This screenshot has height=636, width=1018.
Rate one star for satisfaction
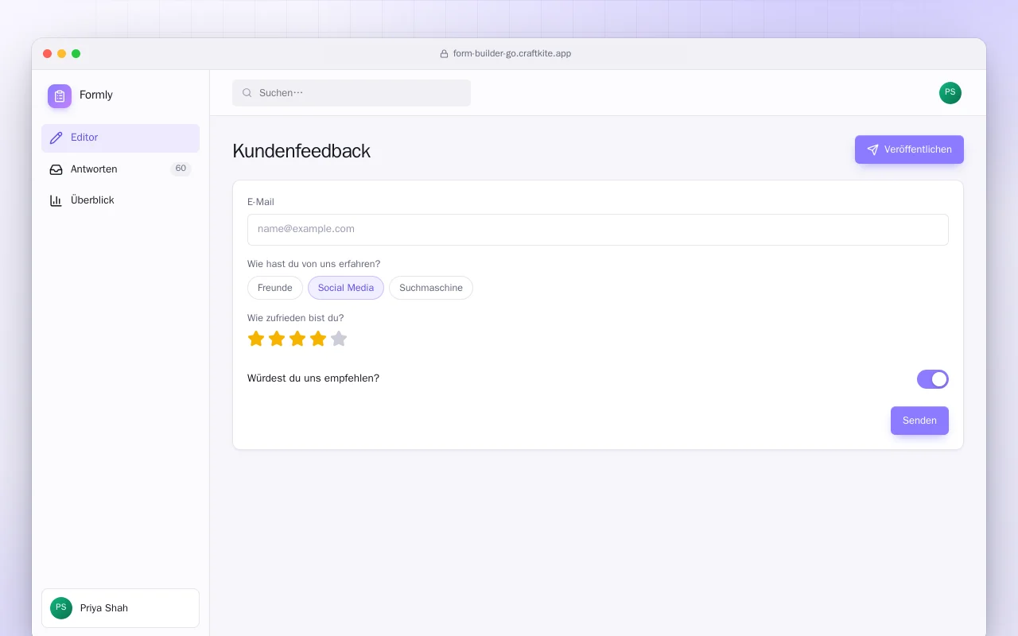click(256, 339)
